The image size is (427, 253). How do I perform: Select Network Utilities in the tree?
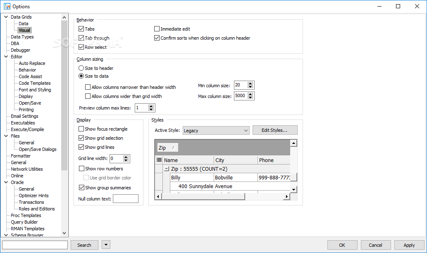pos(27,169)
